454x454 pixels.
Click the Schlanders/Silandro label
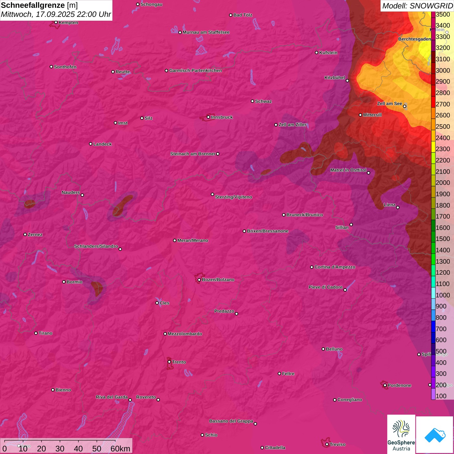96,246
